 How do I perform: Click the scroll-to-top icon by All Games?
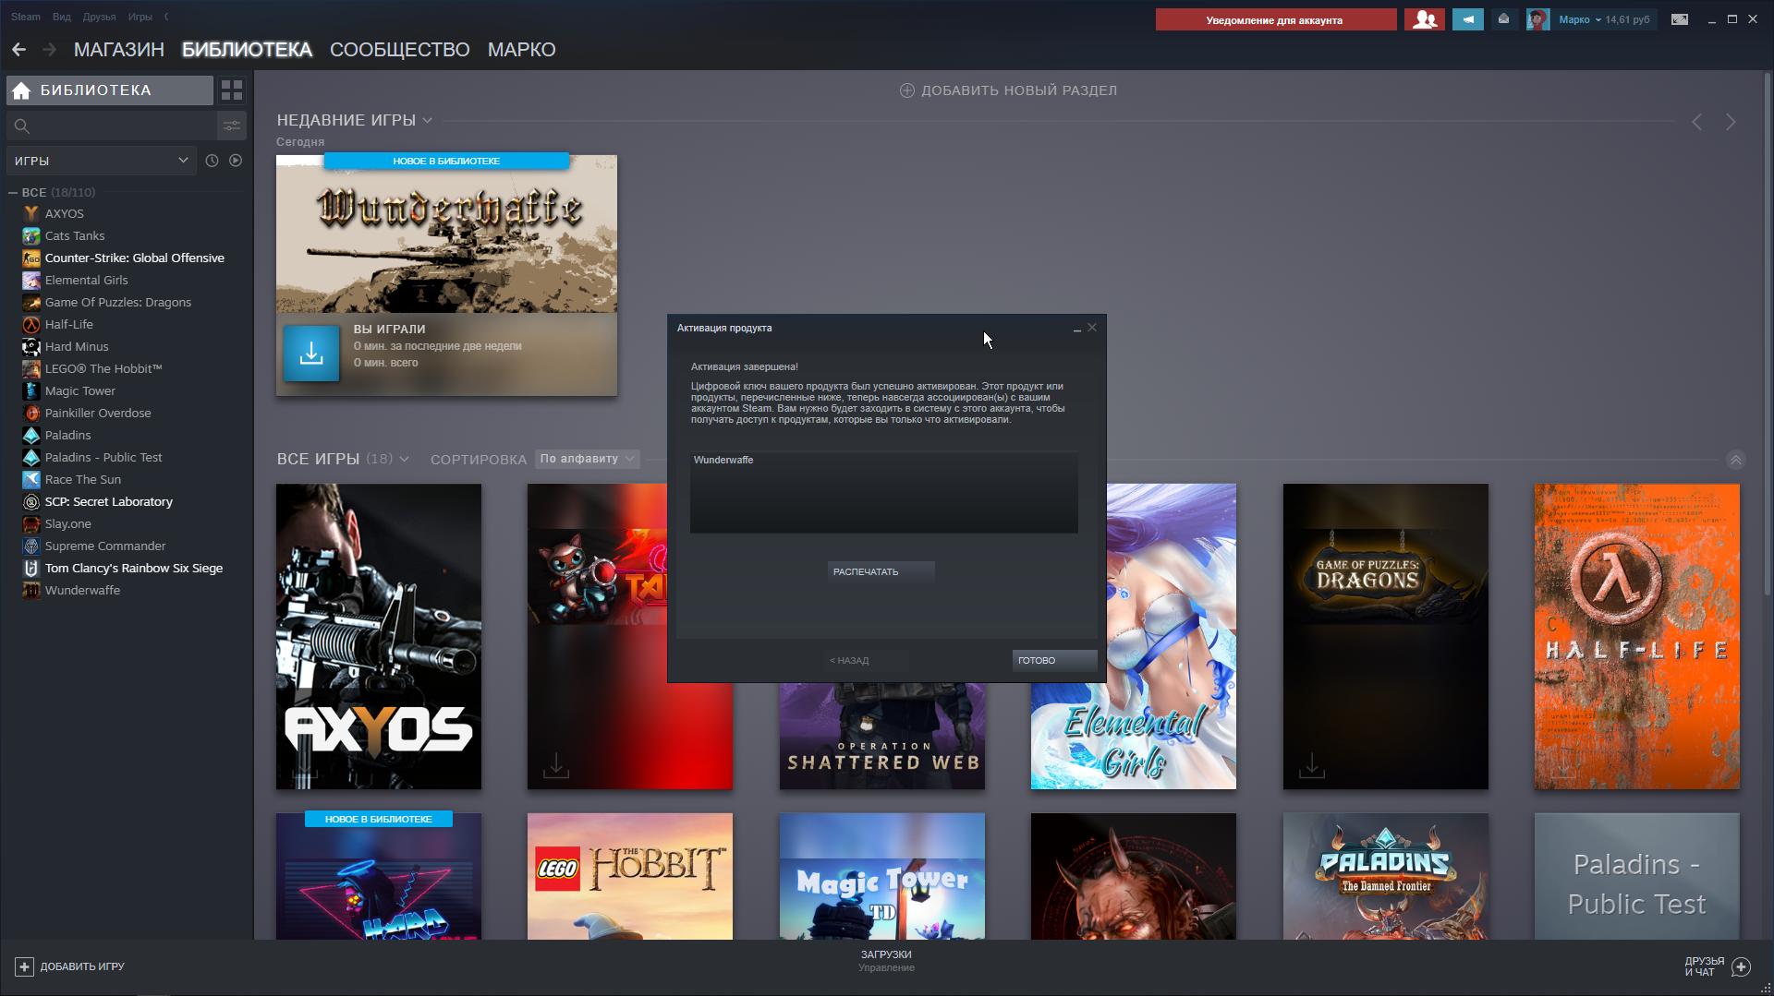(1735, 460)
